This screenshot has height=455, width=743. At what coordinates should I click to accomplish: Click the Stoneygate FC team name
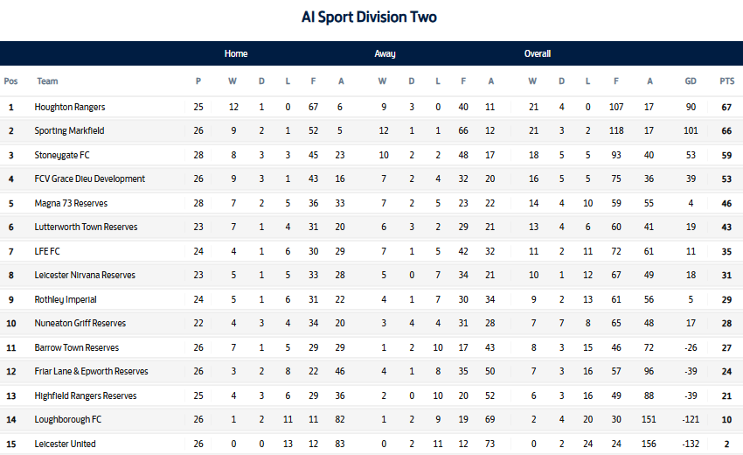tap(64, 155)
